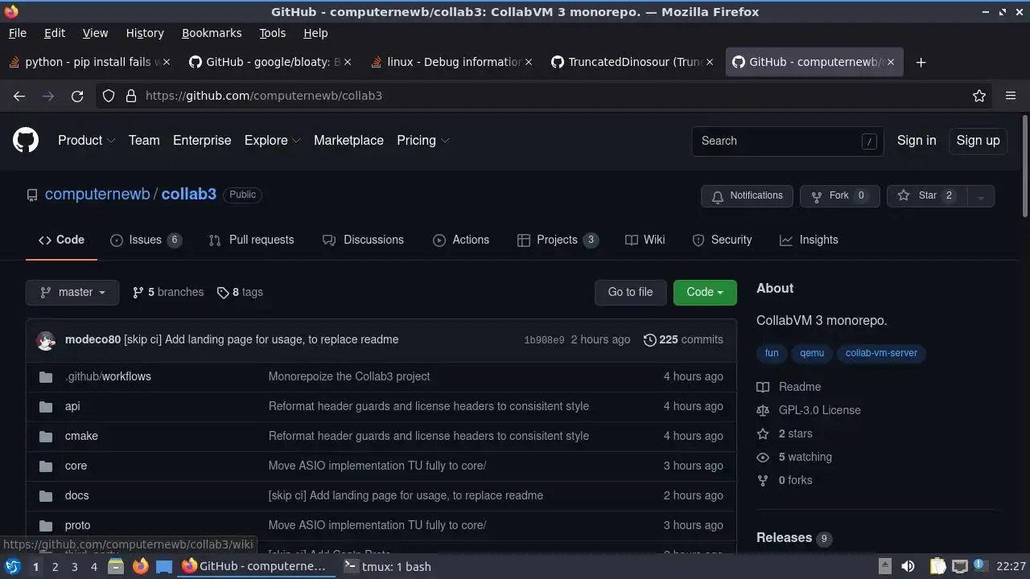Click modeco80's avatar image

click(x=46, y=340)
